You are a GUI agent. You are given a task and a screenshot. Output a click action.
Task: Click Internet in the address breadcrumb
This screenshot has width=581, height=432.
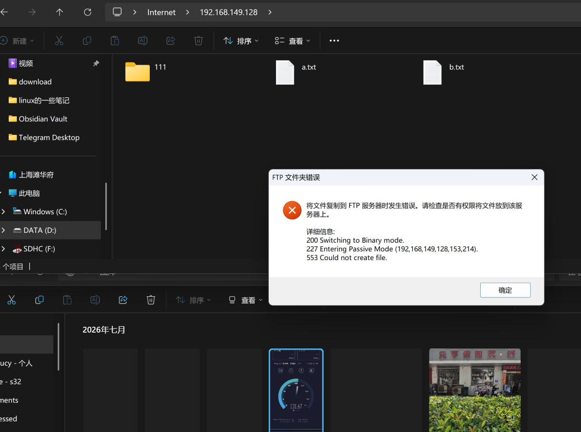click(161, 12)
